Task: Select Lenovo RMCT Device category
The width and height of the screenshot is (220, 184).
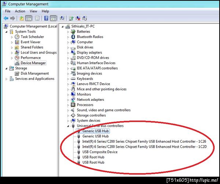Action: click(93, 84)
